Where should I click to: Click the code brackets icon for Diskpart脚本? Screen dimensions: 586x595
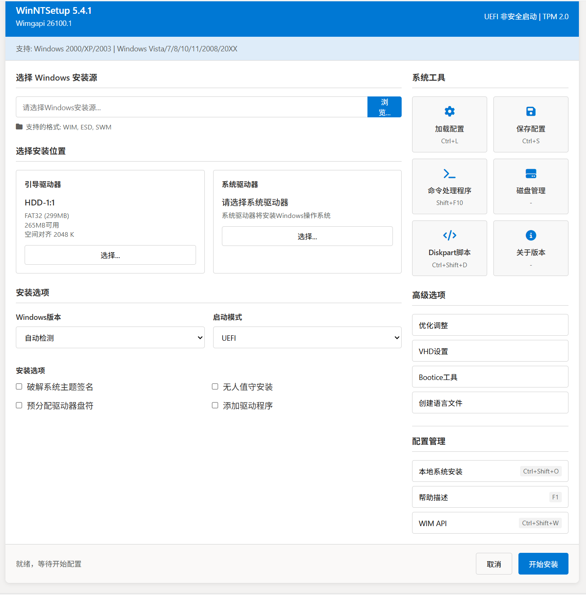pyautogui.click(x=450, y=235)
